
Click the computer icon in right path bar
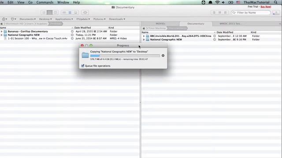click(x=144, y=28)
